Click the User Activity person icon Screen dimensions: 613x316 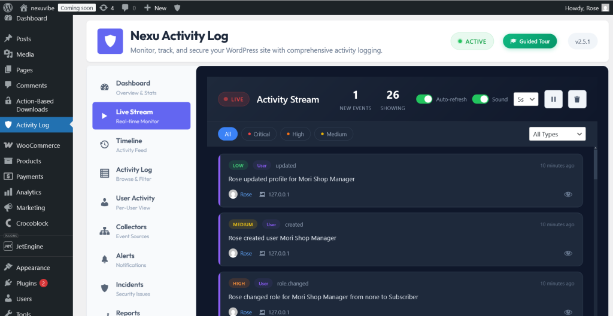[104, 202]
